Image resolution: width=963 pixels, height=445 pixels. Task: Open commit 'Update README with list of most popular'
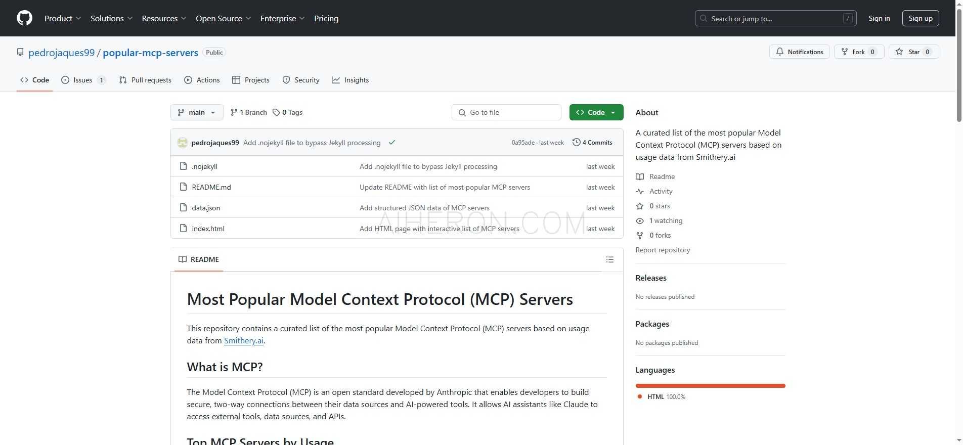(x=445, y=187)
